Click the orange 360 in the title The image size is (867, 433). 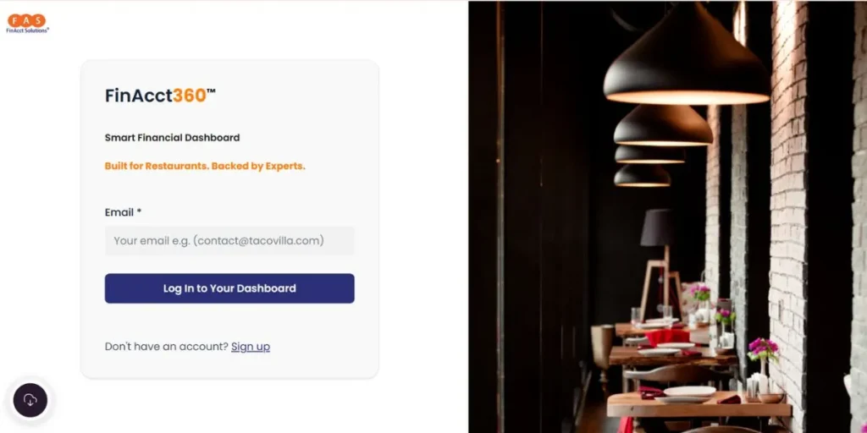(x=190, y=96)
